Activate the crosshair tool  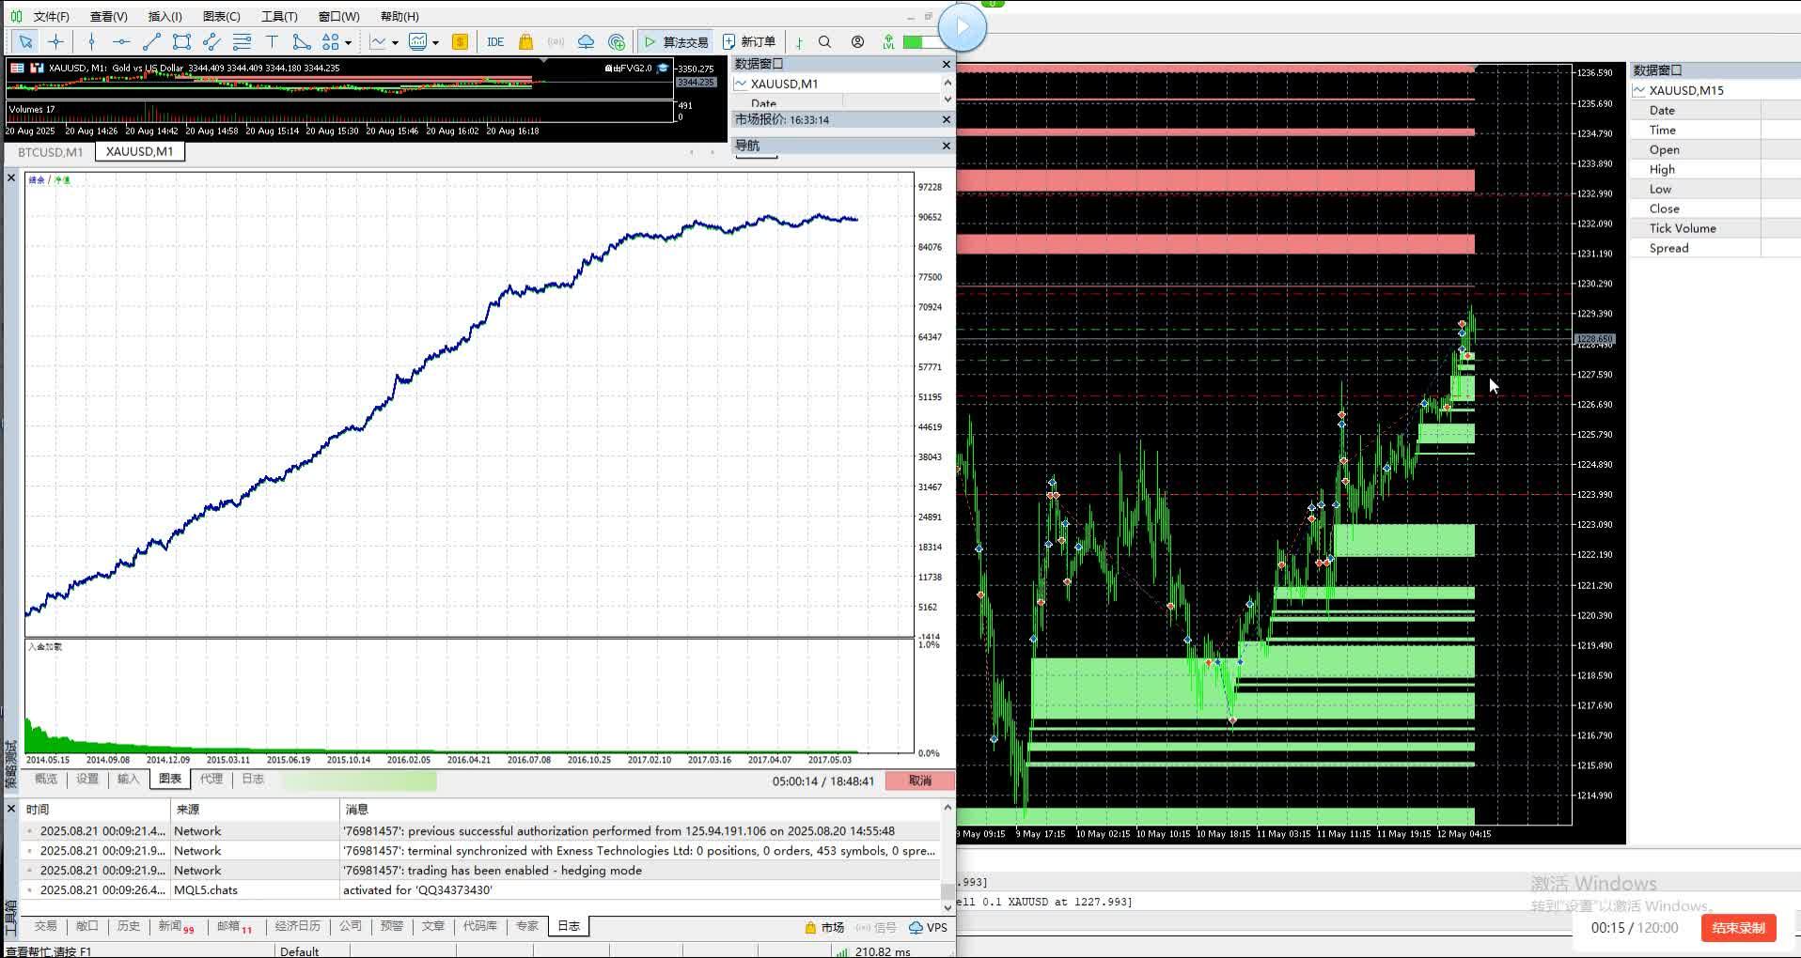coord(55,41)
